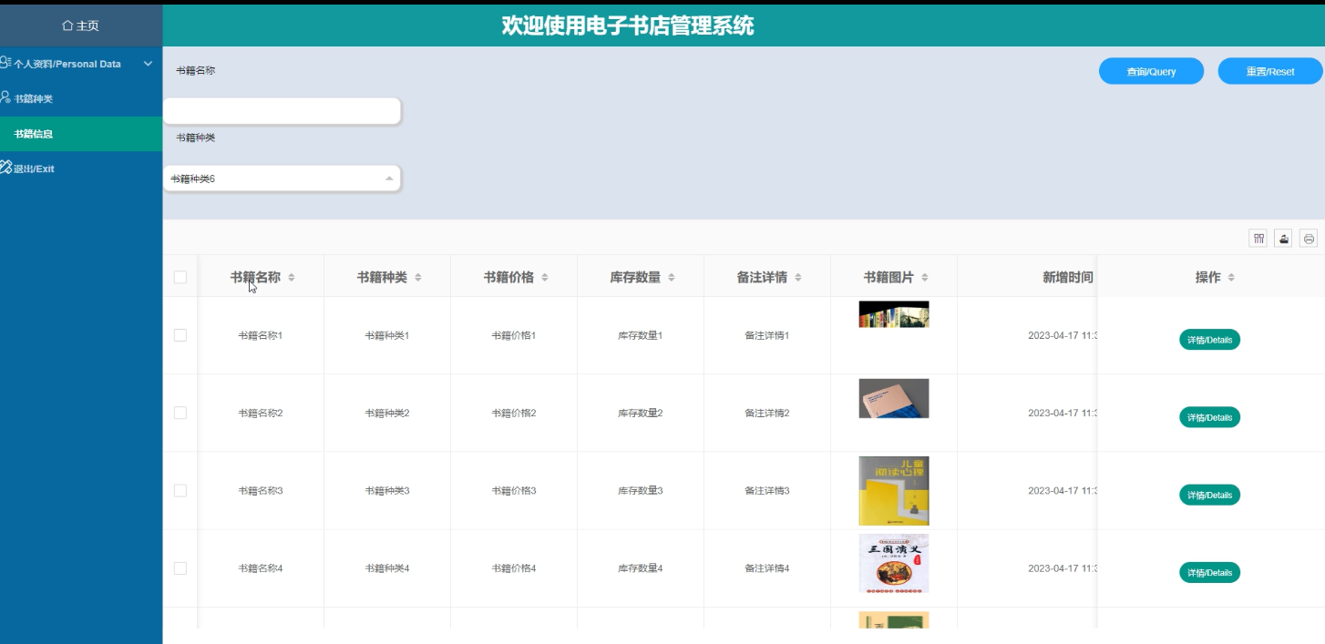Click the export icon above the table

click(1282, 238)
